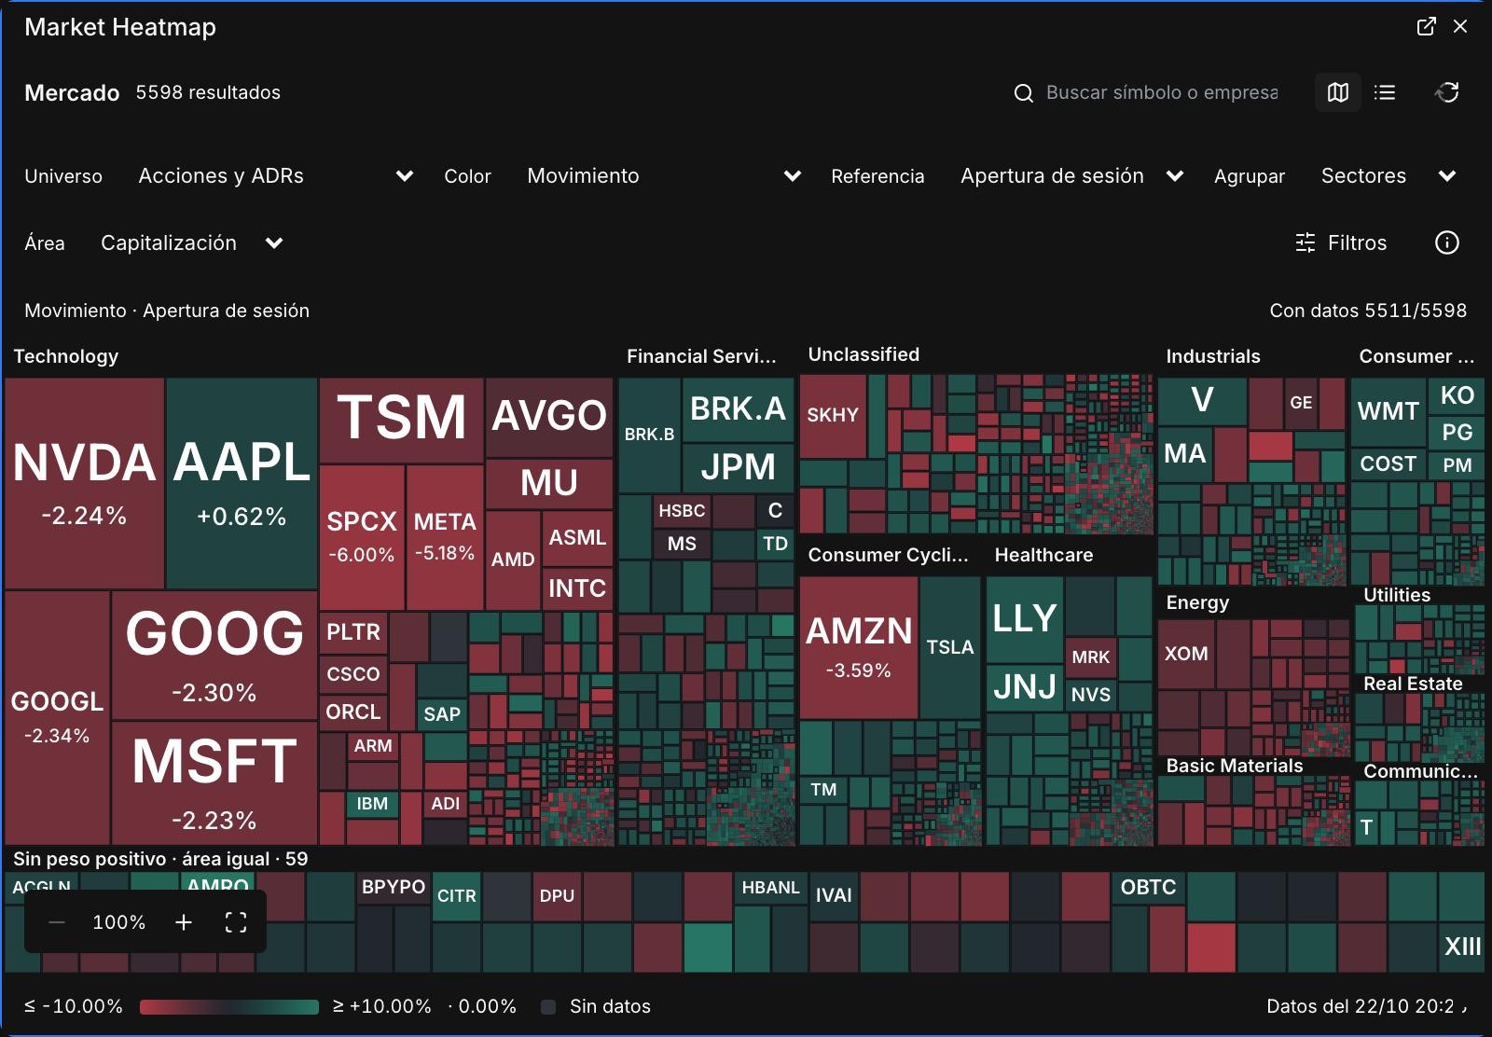1492x1037 pixels.
Task: Zoom out with the minus button
Action: coord(57,922)
